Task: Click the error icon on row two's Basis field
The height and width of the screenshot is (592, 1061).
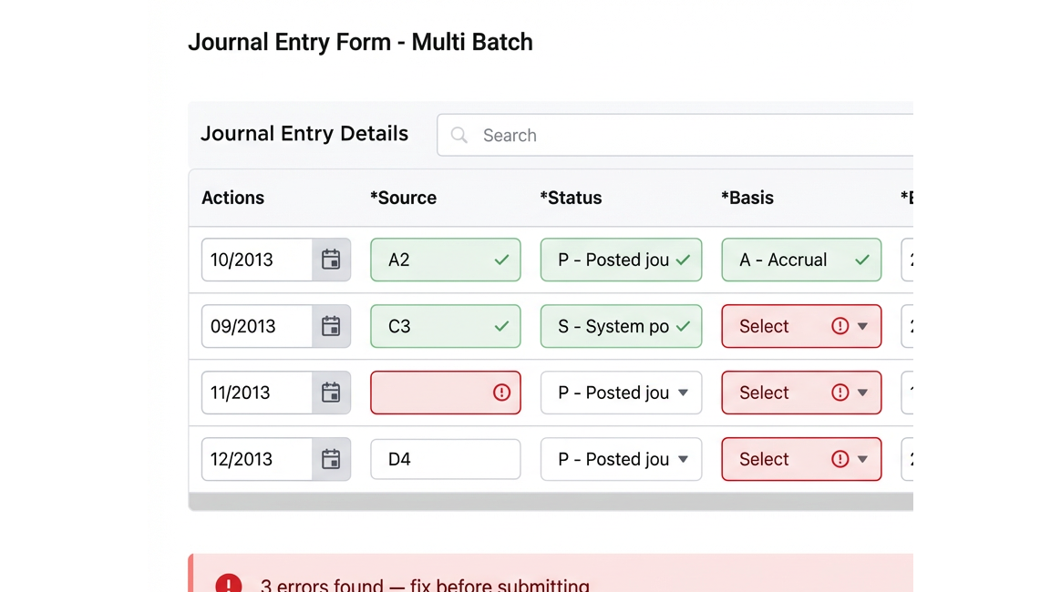Action: click(840, 326)
